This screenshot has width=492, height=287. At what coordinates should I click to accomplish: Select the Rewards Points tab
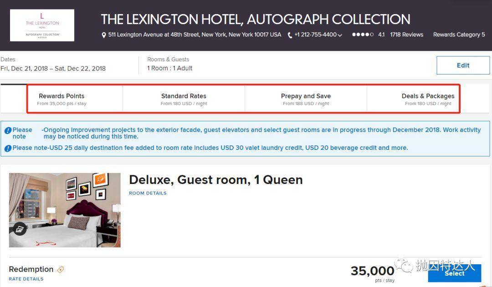[x=61, y=99]
